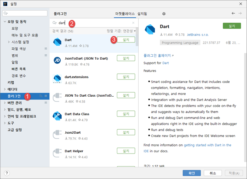Select the 모양 settings item
Screen dimensions: 247x179
tap(15, 28)
